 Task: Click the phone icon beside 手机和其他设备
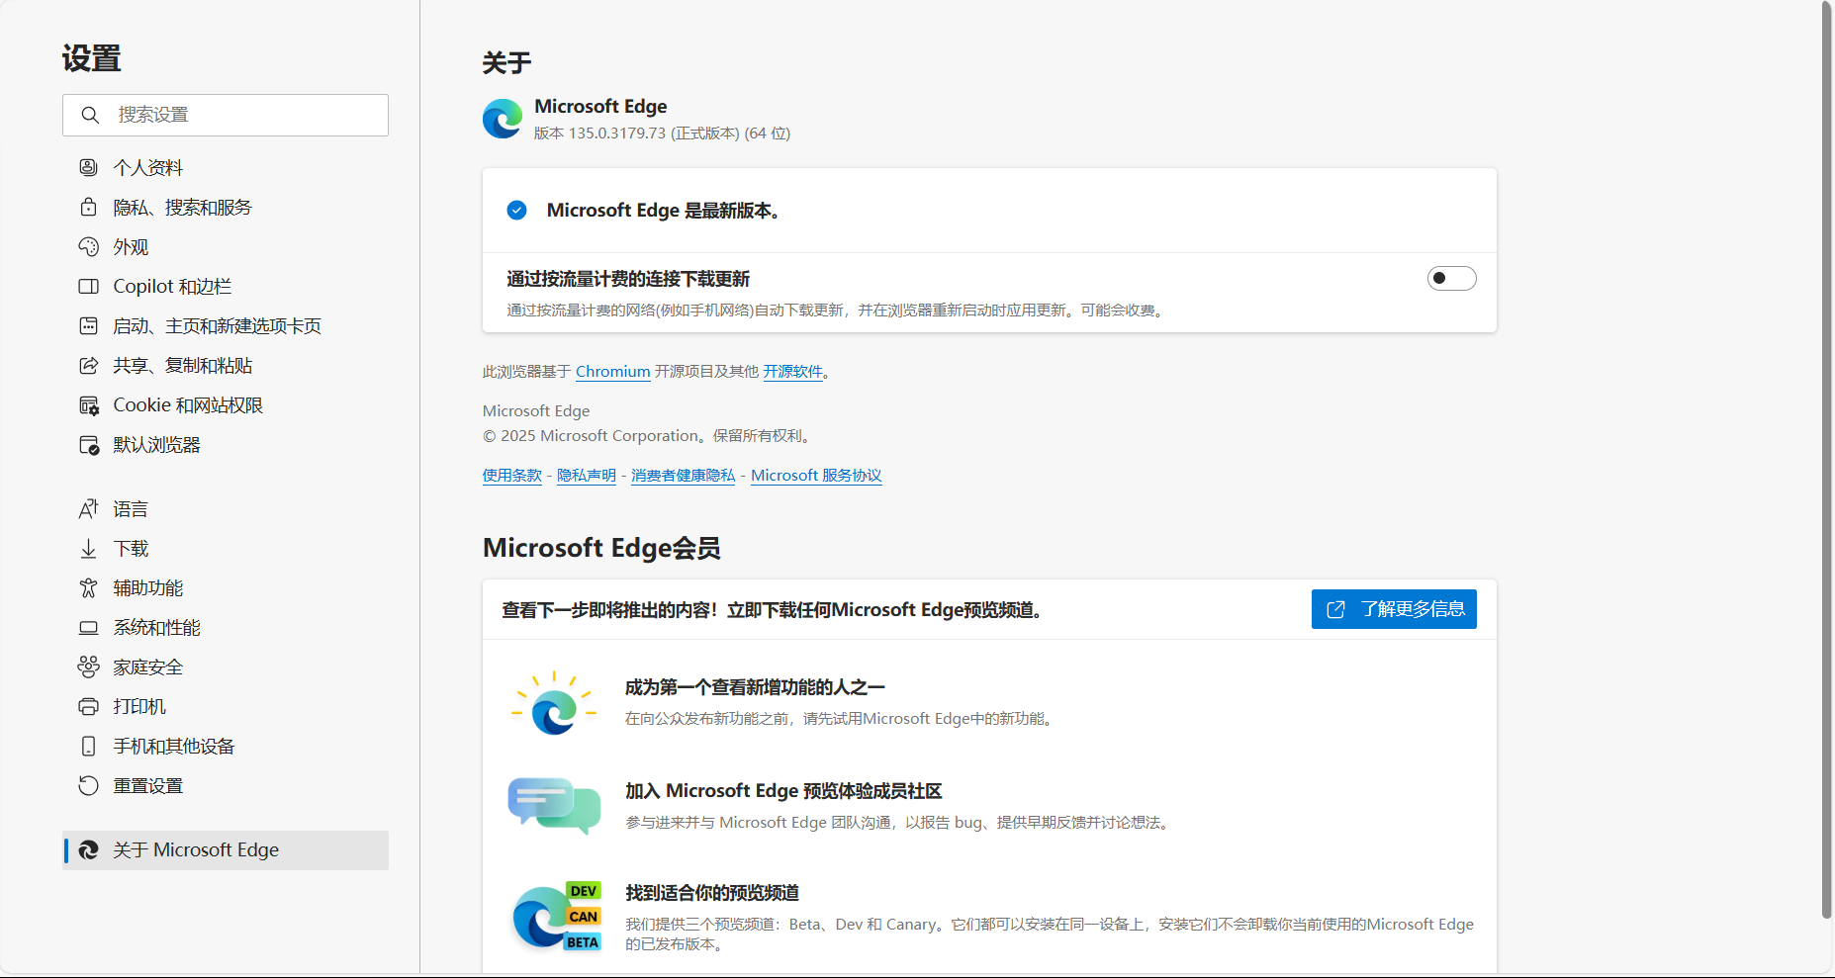[88, 746]
